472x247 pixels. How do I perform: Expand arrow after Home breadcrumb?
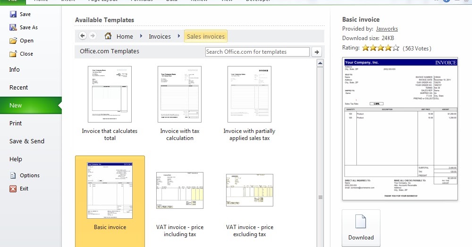[x=141, y=36]
